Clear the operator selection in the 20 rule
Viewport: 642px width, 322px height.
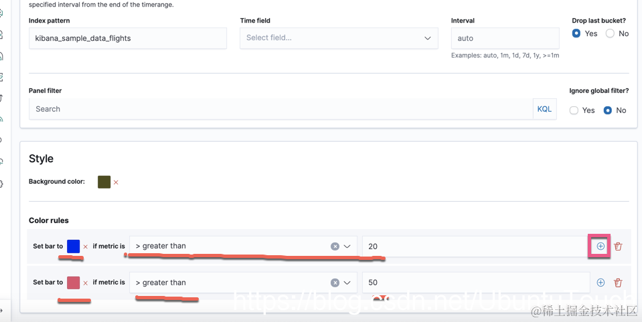coord(335,247)
